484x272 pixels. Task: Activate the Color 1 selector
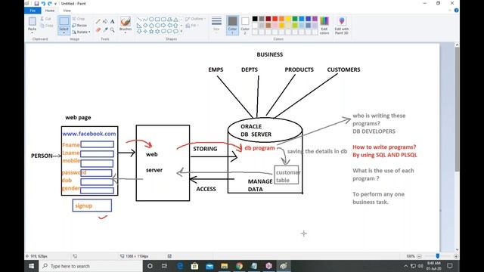[x=232, y=25]
